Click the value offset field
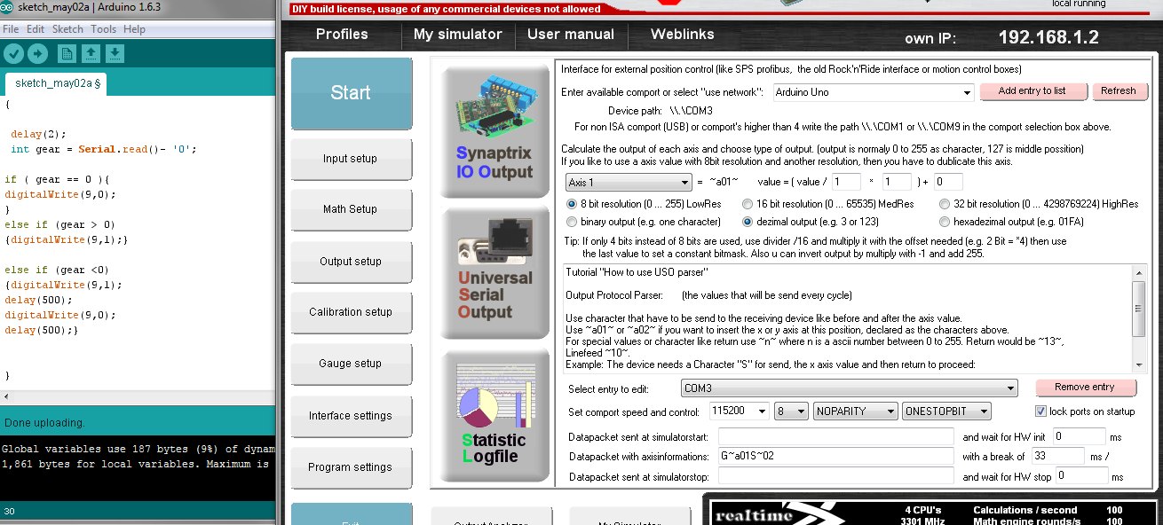 pyautogui.click(x=948, y=182)
